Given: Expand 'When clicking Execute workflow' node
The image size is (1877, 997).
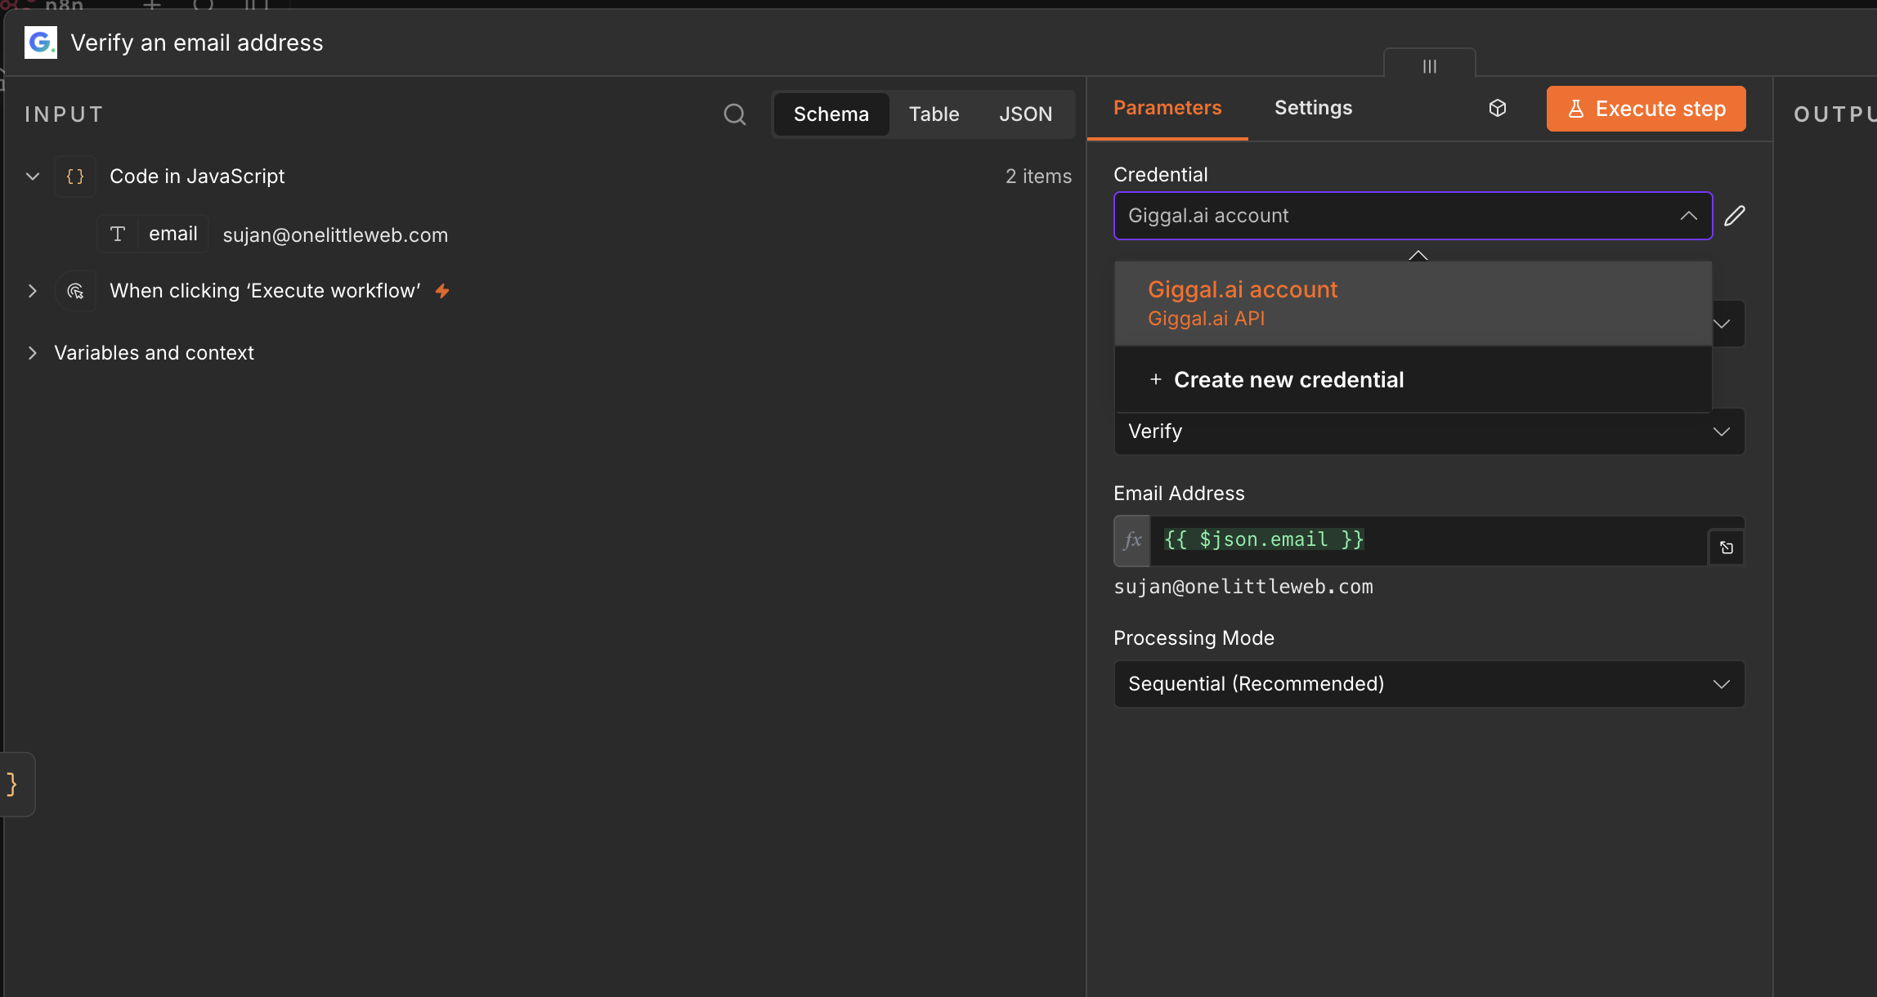Looking at the screenshot, I should 33,291.
